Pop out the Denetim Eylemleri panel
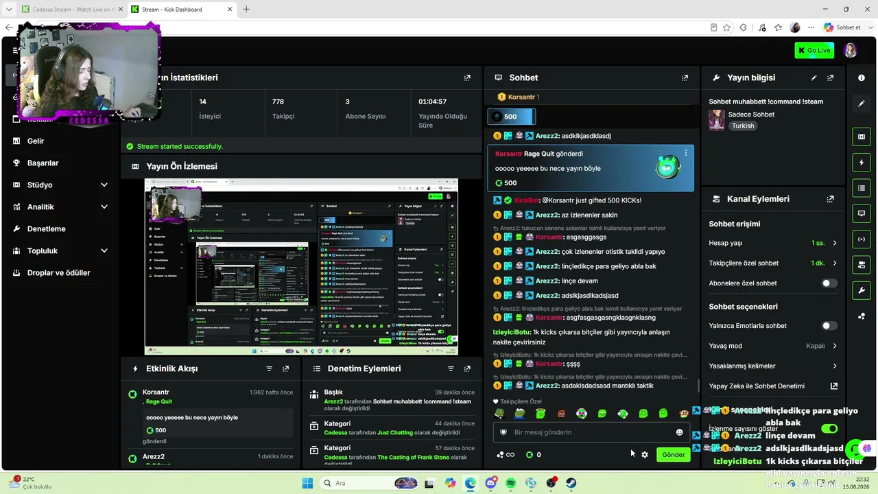 tap(467, 368)
